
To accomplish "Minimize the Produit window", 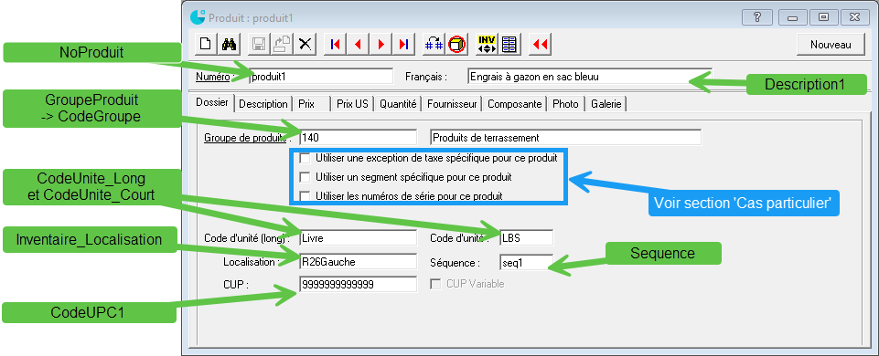I will tap(793, 17).
